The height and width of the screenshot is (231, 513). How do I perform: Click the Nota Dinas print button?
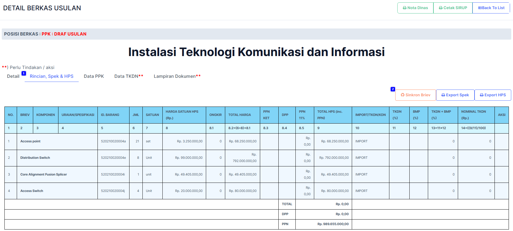(415, 8)
